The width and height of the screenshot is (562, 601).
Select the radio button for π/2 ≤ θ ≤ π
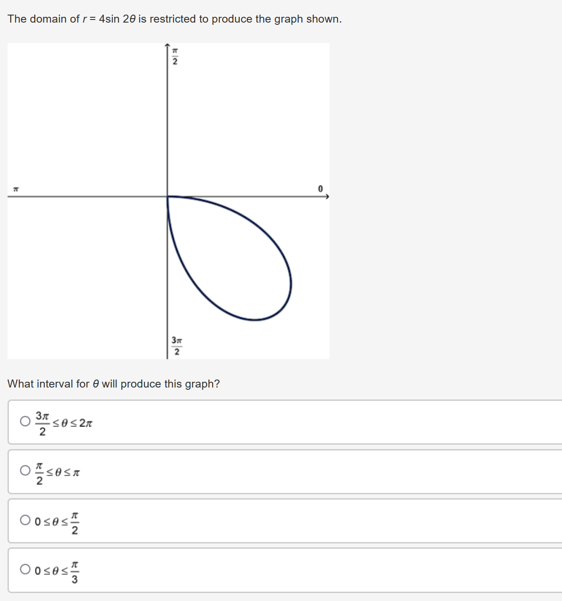[x=24, y=471]
